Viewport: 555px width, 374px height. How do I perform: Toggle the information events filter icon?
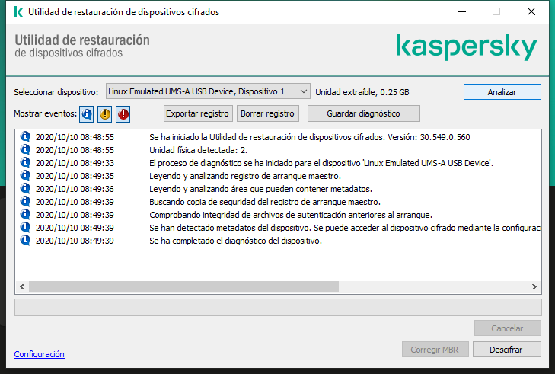pyautogui.click(x=87, y=113)
